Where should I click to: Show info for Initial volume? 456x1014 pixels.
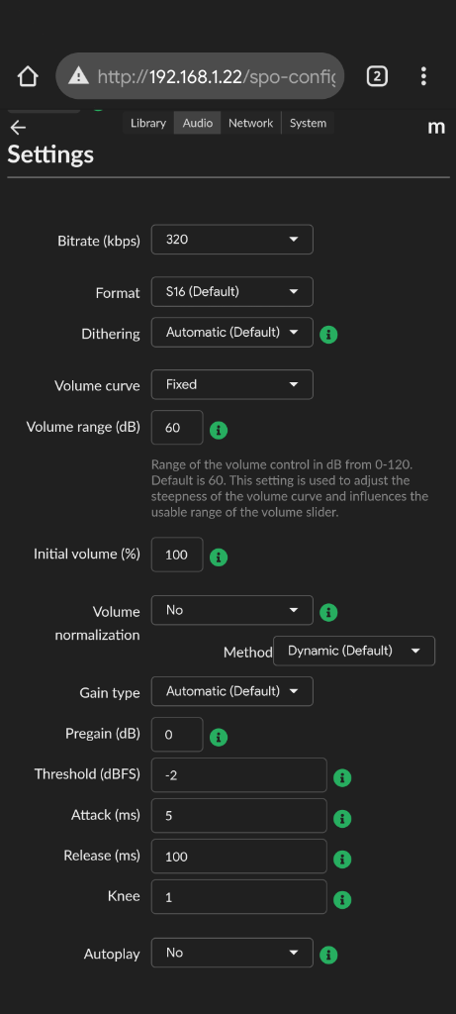pos(219,557)
